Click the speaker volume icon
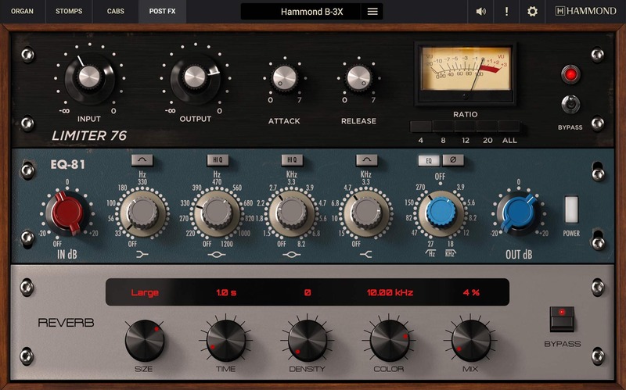 click(480, 12)
